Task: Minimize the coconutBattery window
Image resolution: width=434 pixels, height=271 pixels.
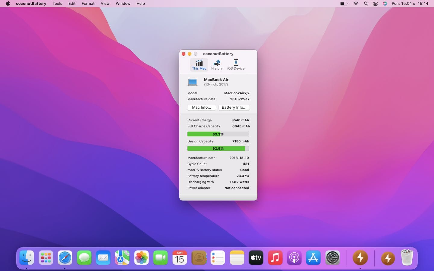Action: point(190,54)
